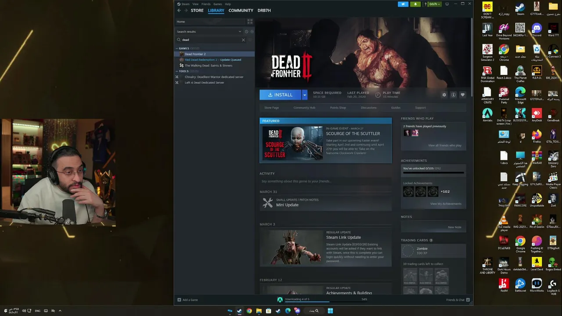Open the Games menu
Viewport: 562px width, 316px height.
(218, 4)
